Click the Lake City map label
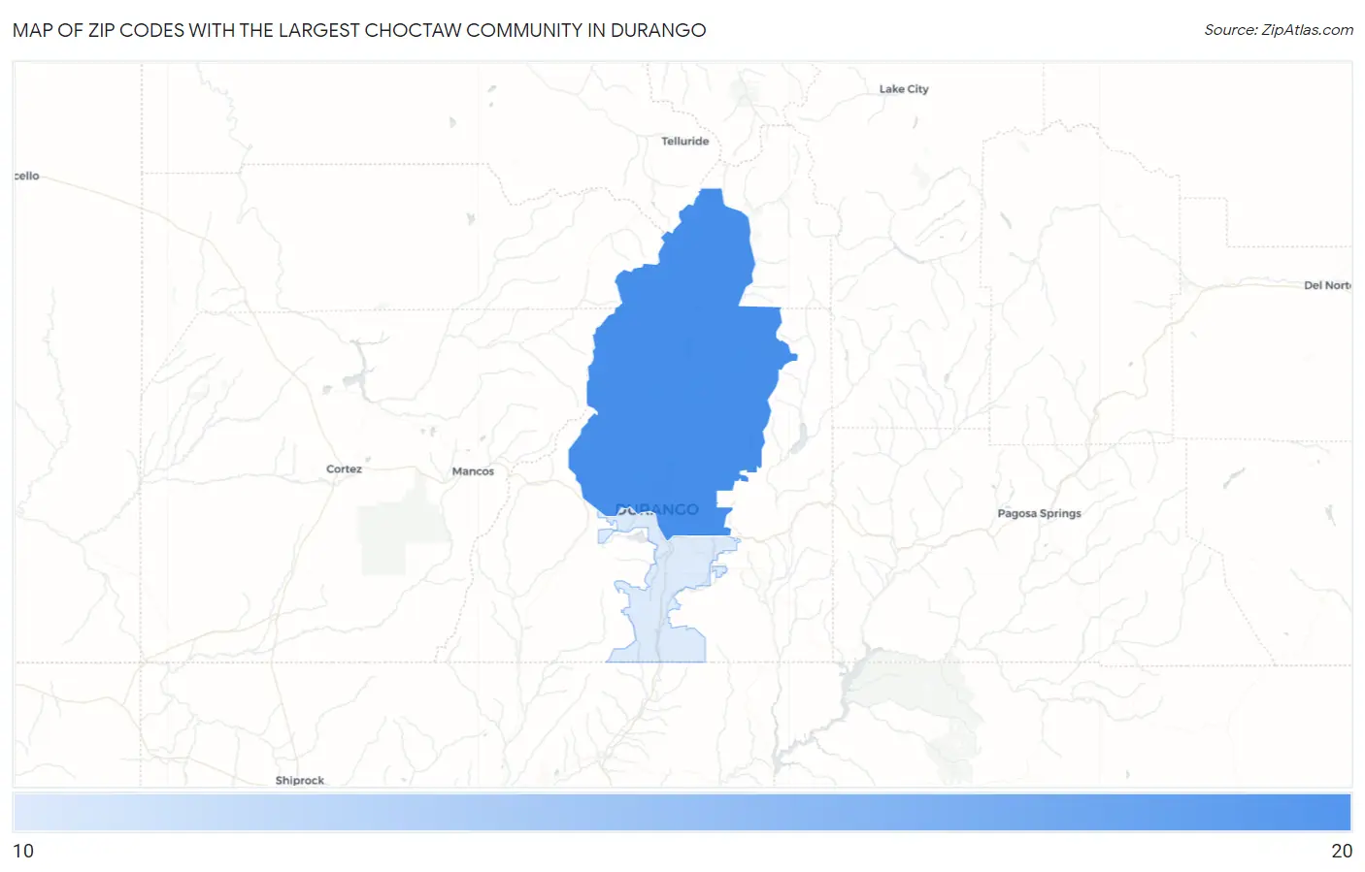This screenshot has height=872, width=1365. (904, 89)
